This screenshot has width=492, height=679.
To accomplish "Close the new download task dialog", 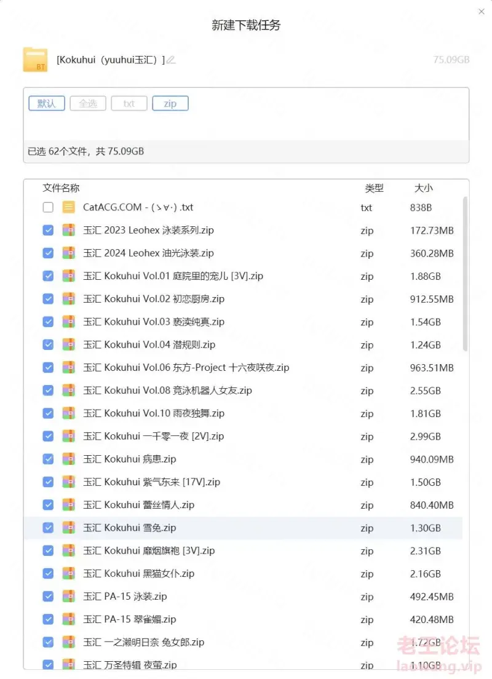I will pyautogui.click(x=481, y=12).
